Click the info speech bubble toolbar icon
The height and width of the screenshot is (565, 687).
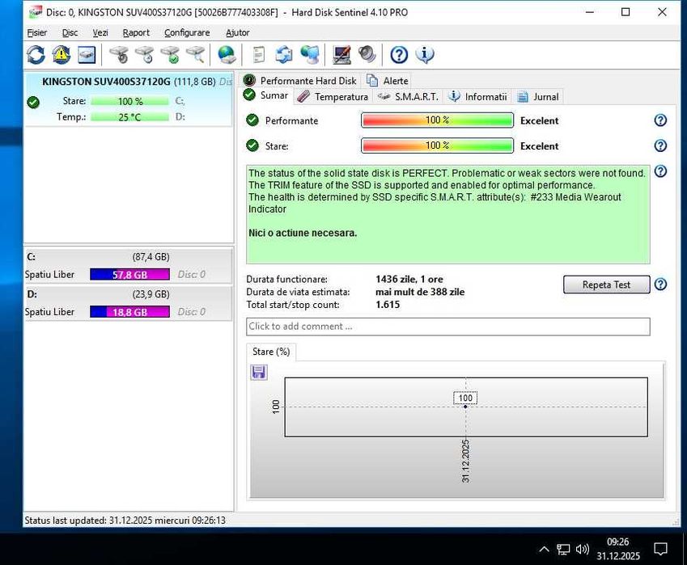click(425, 55)
